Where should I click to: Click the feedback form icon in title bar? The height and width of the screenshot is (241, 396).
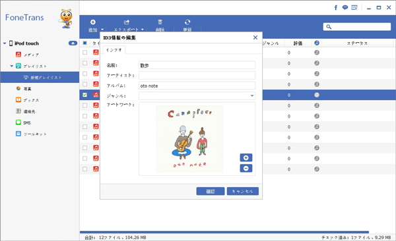pyautogui.click(x=354, y=7)
